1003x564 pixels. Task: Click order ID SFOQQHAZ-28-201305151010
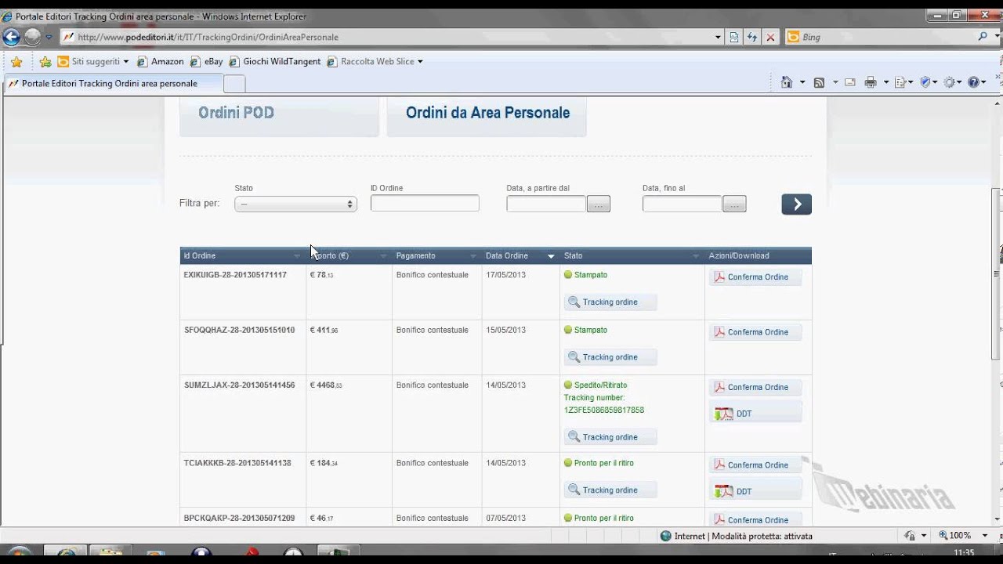coord(239,330)
